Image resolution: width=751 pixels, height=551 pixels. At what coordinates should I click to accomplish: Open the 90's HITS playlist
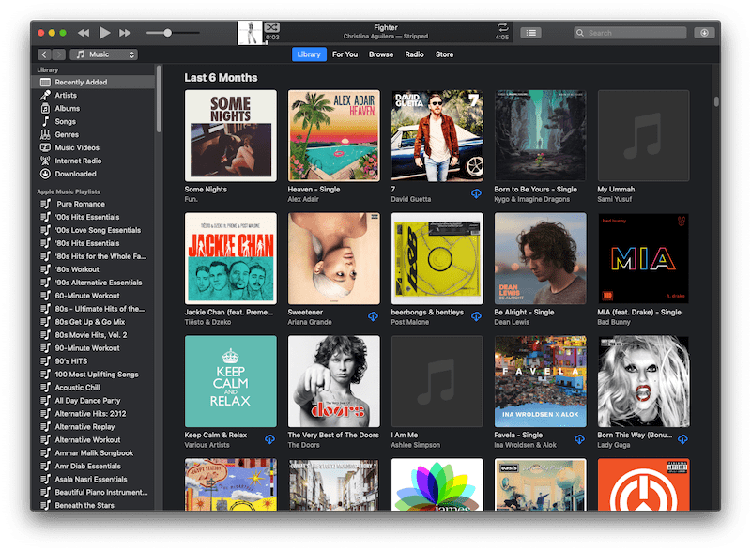(93, 361)
